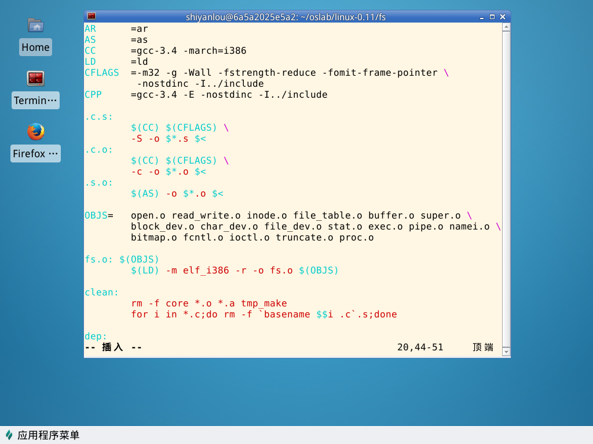
Task: Click the terminal window menu icon
Action: [x=91, y=16]
